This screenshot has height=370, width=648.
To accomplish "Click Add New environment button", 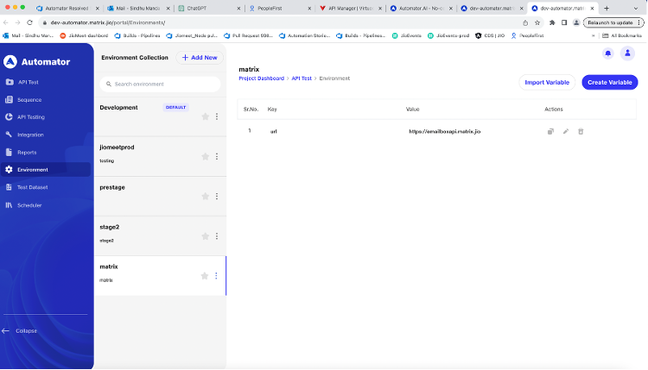I will [200, 58].
